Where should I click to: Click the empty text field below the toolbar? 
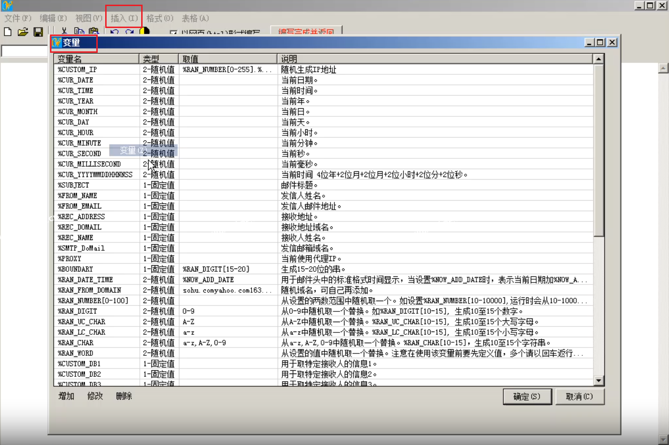point(25,51)
